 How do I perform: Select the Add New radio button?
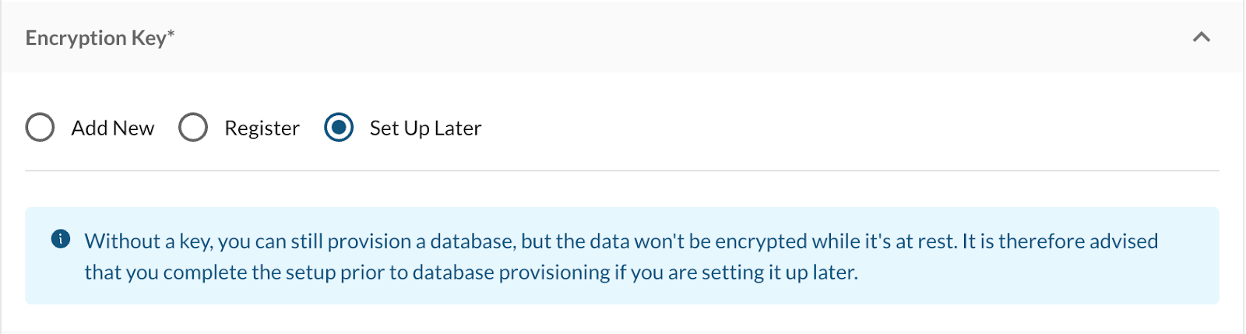point(40,128)
